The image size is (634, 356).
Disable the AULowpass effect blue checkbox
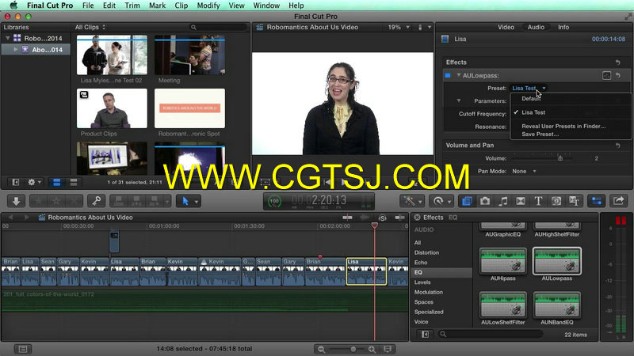pyautogui.click(x=448, y=75)
